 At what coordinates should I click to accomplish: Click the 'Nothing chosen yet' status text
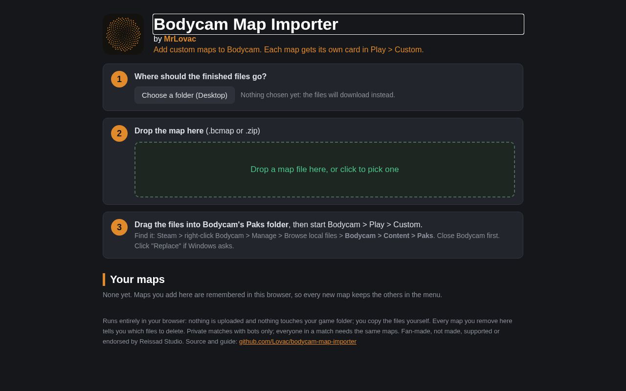(x=318, y=95)
